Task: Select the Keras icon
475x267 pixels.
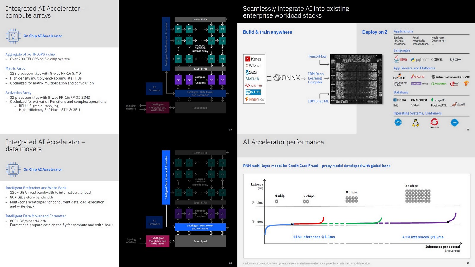Action: click(254, 59)
